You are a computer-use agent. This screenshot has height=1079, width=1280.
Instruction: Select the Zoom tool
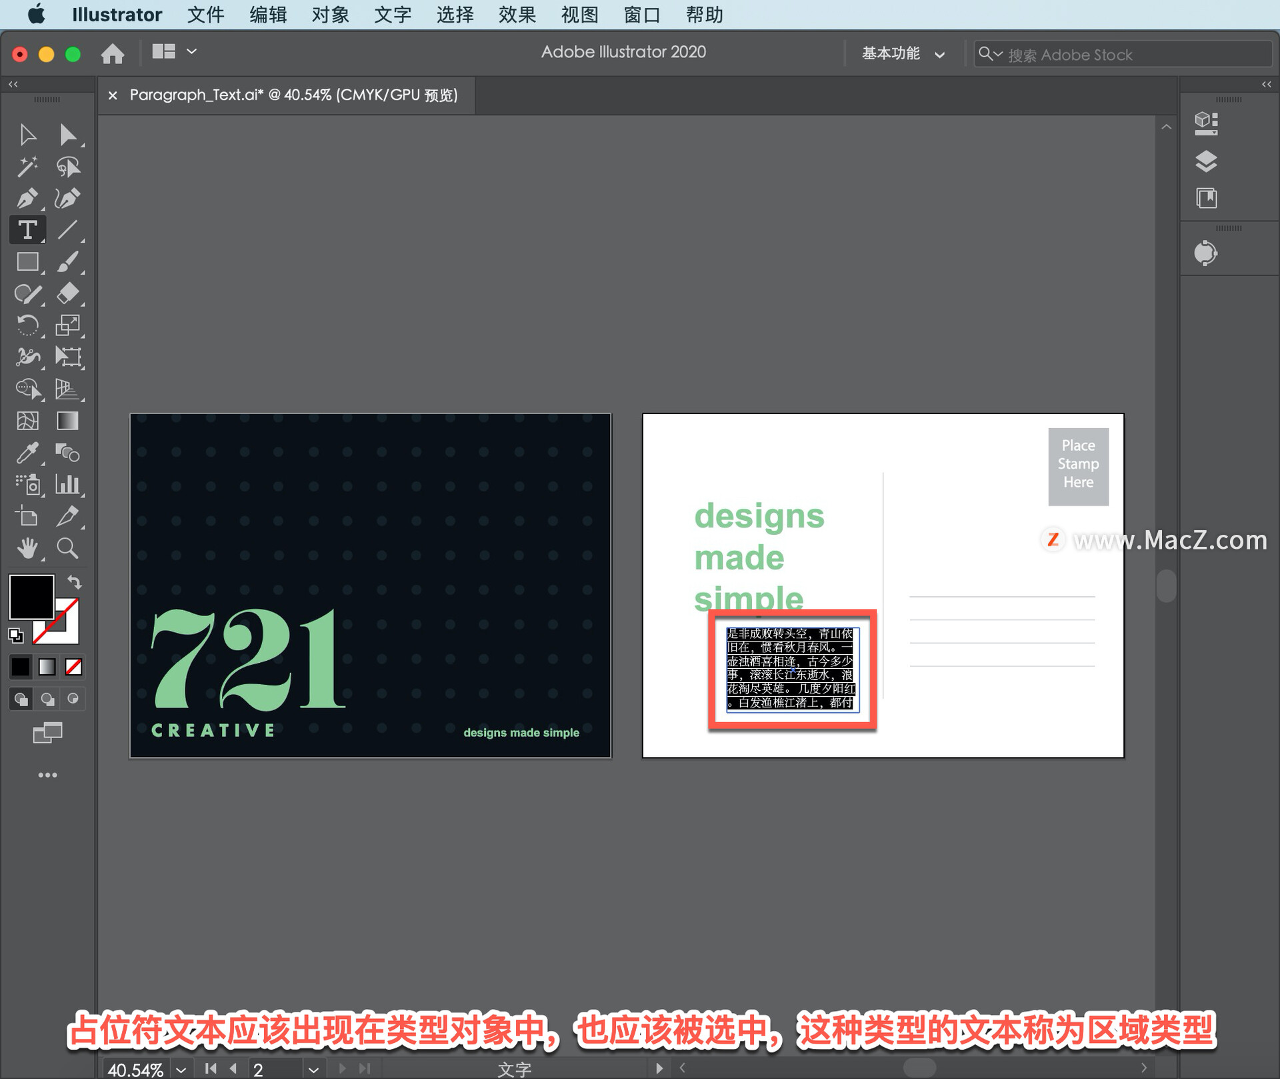(x=67, y=548)
